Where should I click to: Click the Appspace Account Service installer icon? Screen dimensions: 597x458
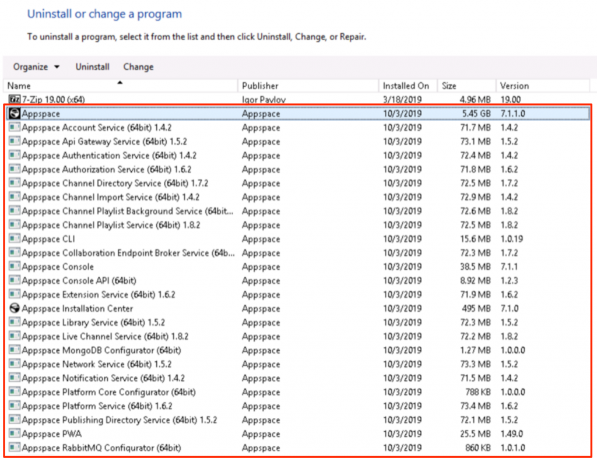pyautogui.click(x=15, y=128)
